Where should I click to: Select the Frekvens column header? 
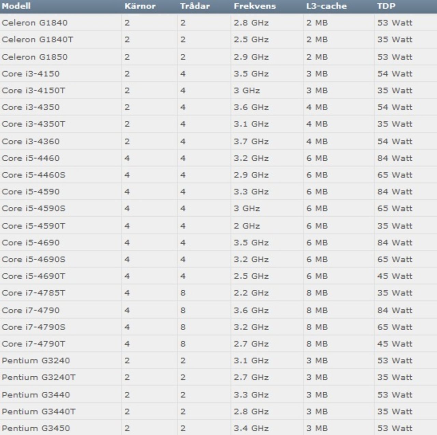coord(254,6)
